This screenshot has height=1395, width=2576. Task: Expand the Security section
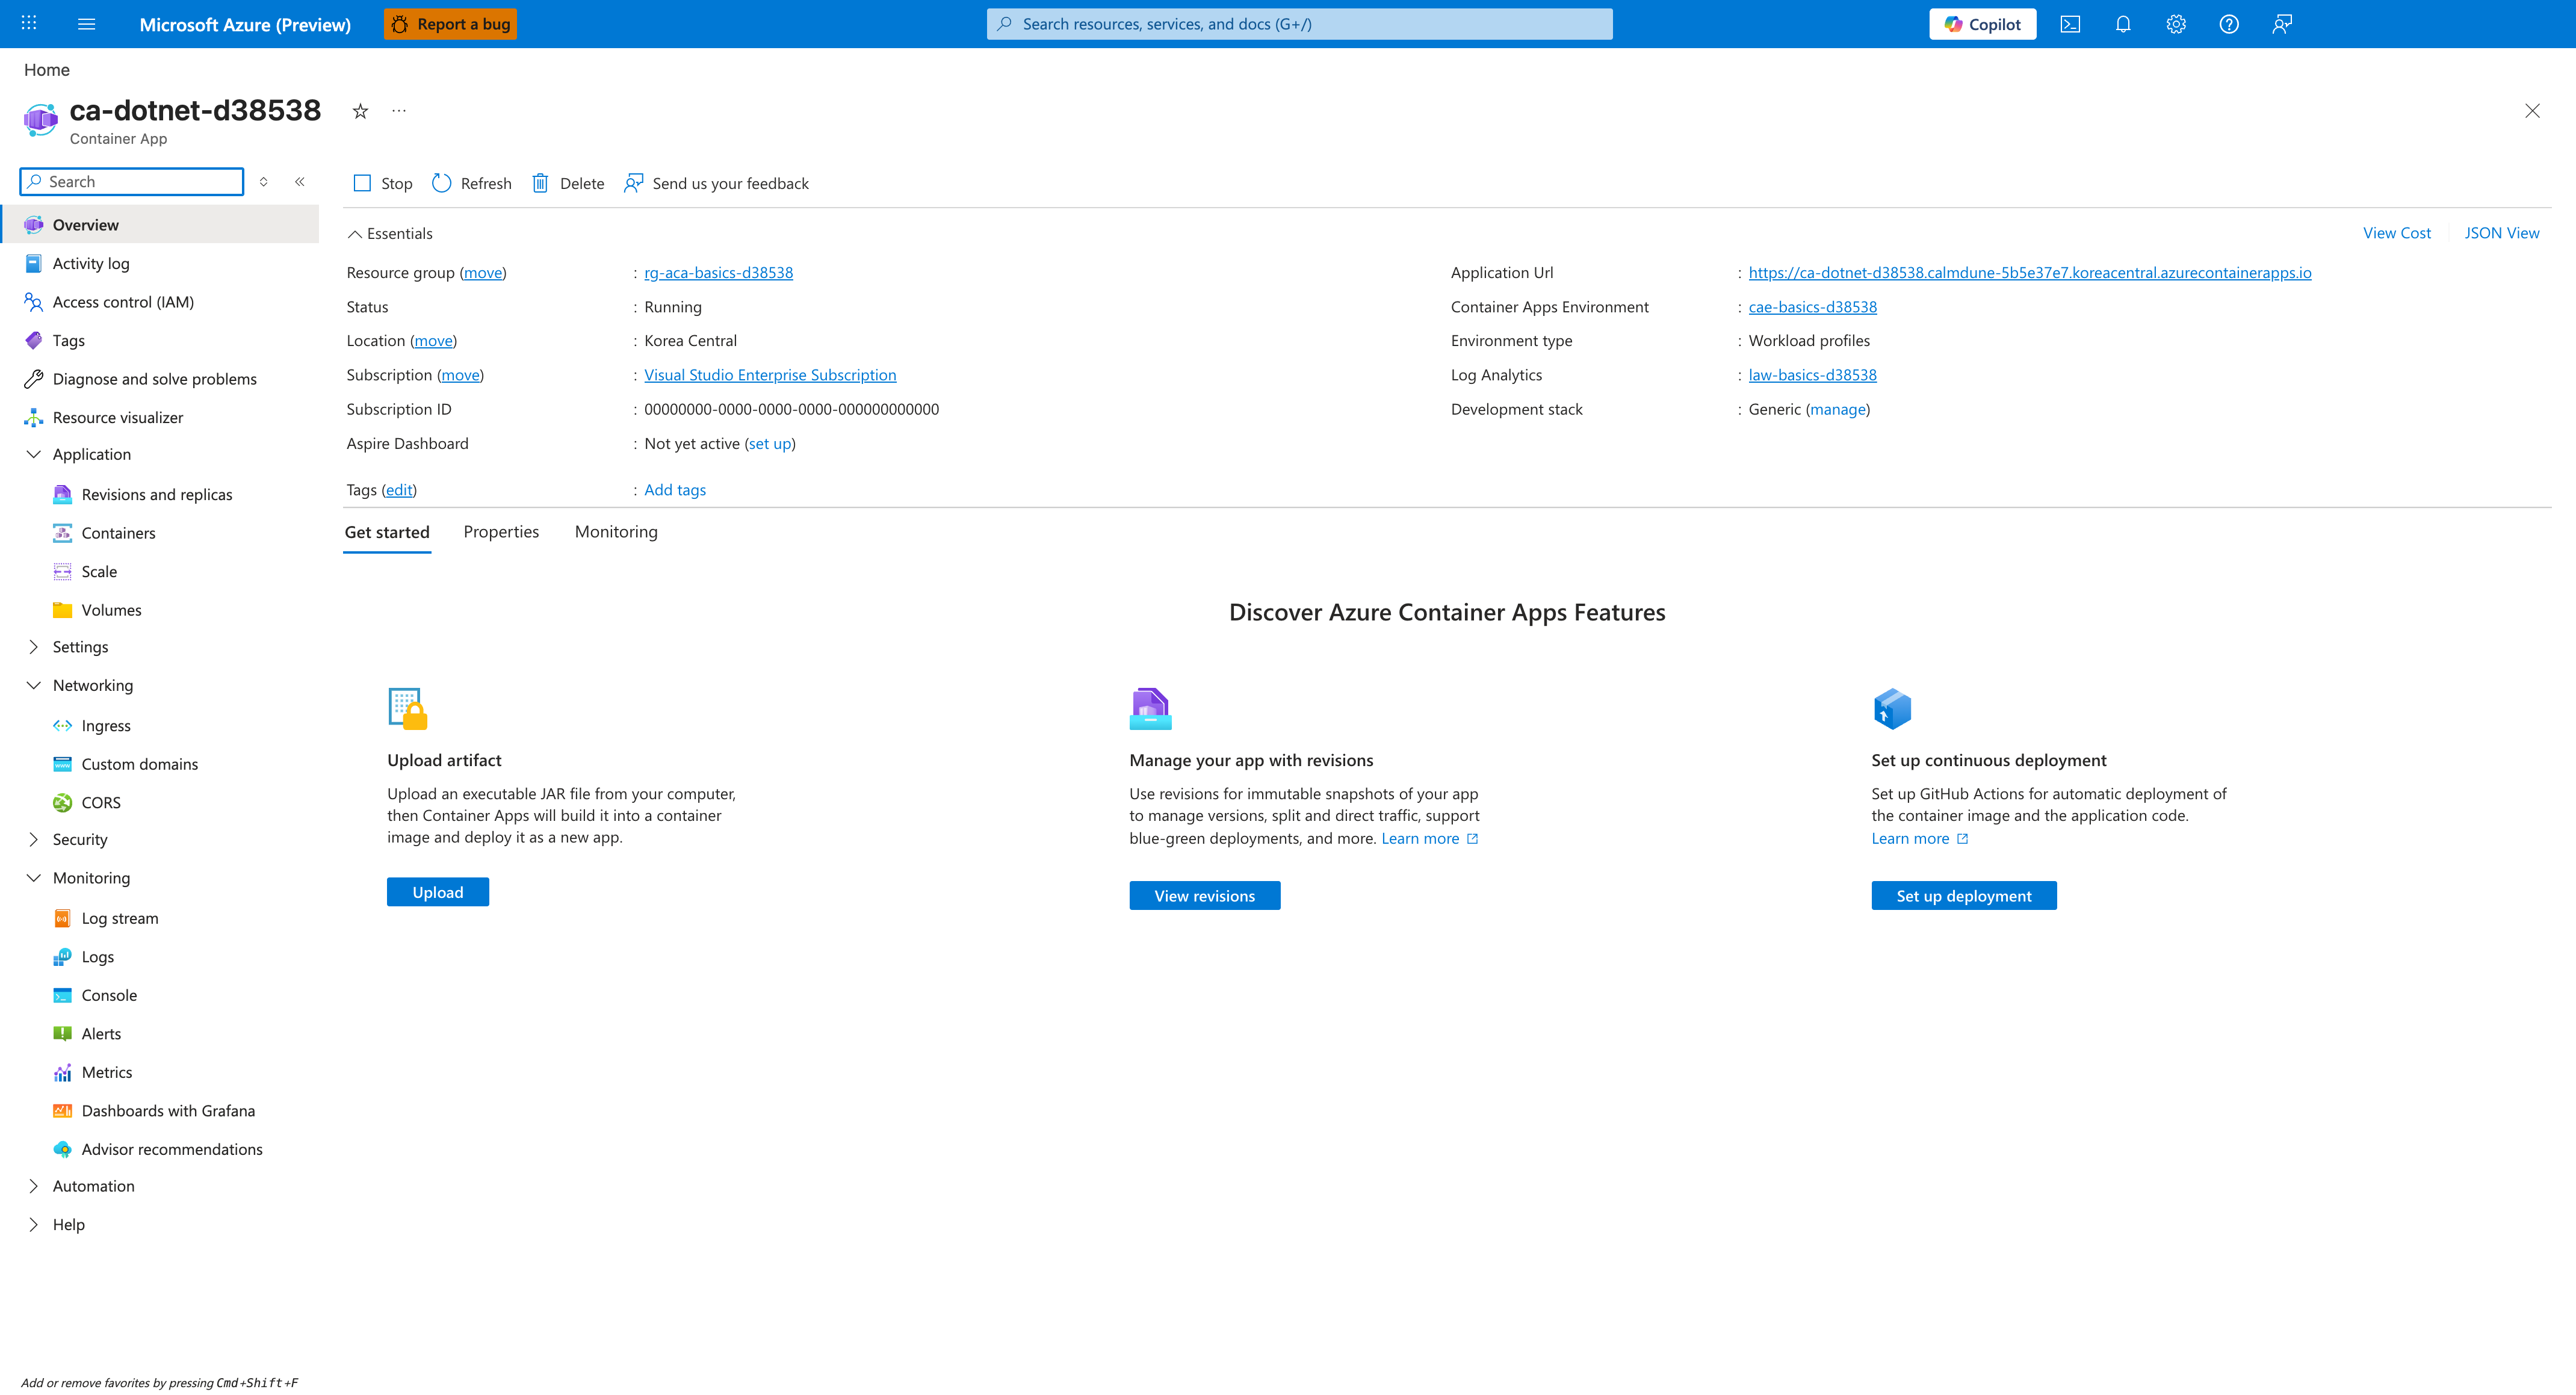point(34,839)
